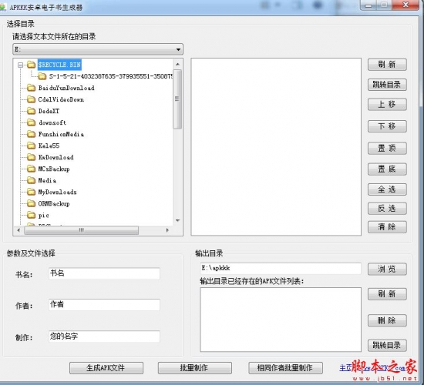
Task: Select OEMBackup in directory tree
Action: coord(54,203)
